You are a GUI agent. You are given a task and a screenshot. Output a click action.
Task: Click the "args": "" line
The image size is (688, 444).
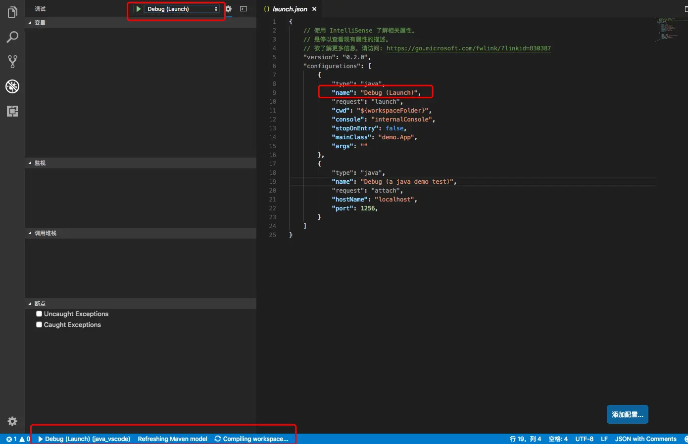349,146
